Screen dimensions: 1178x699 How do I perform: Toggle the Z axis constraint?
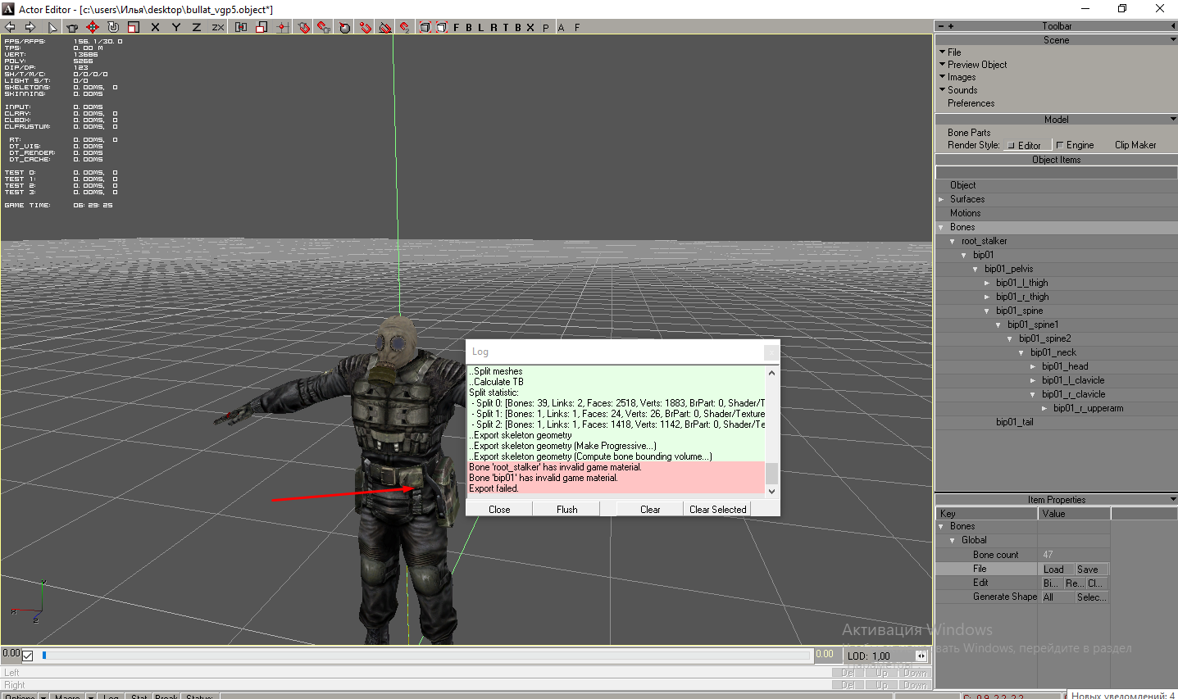tap(197, 27)
